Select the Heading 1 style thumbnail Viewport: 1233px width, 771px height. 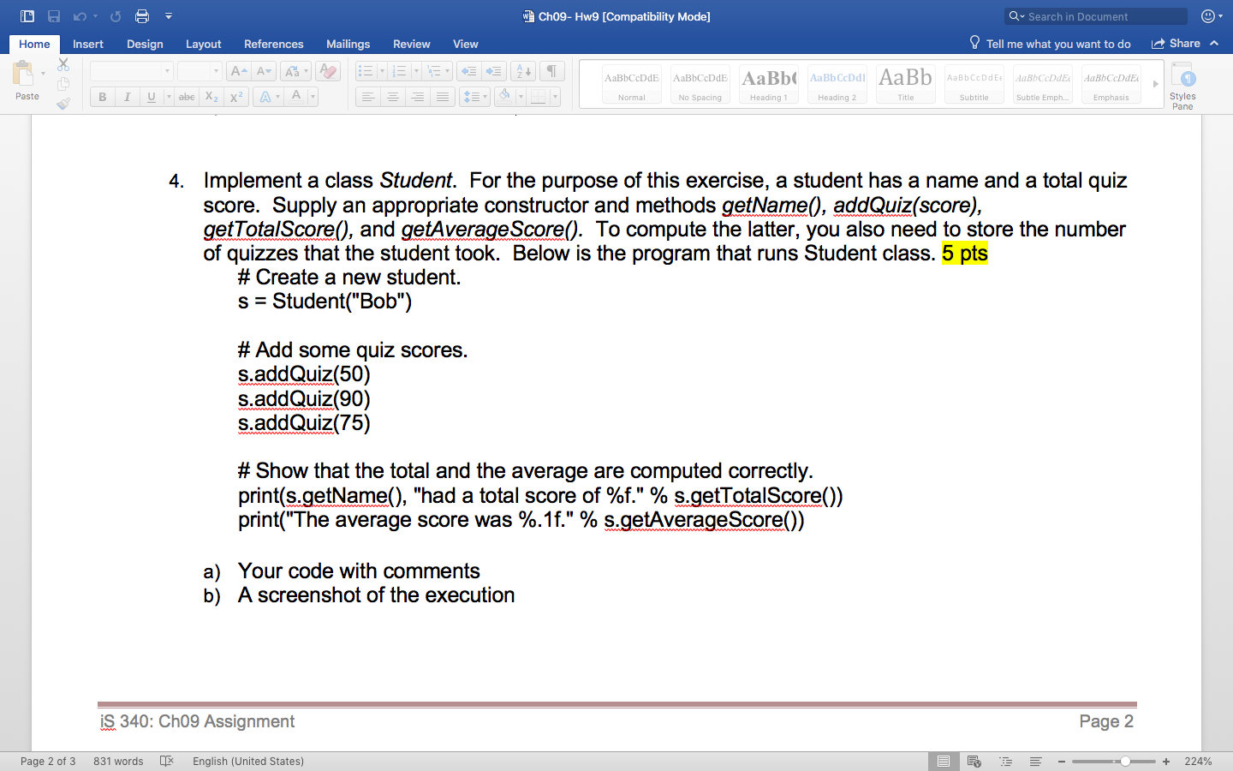(x=768, y=83)
